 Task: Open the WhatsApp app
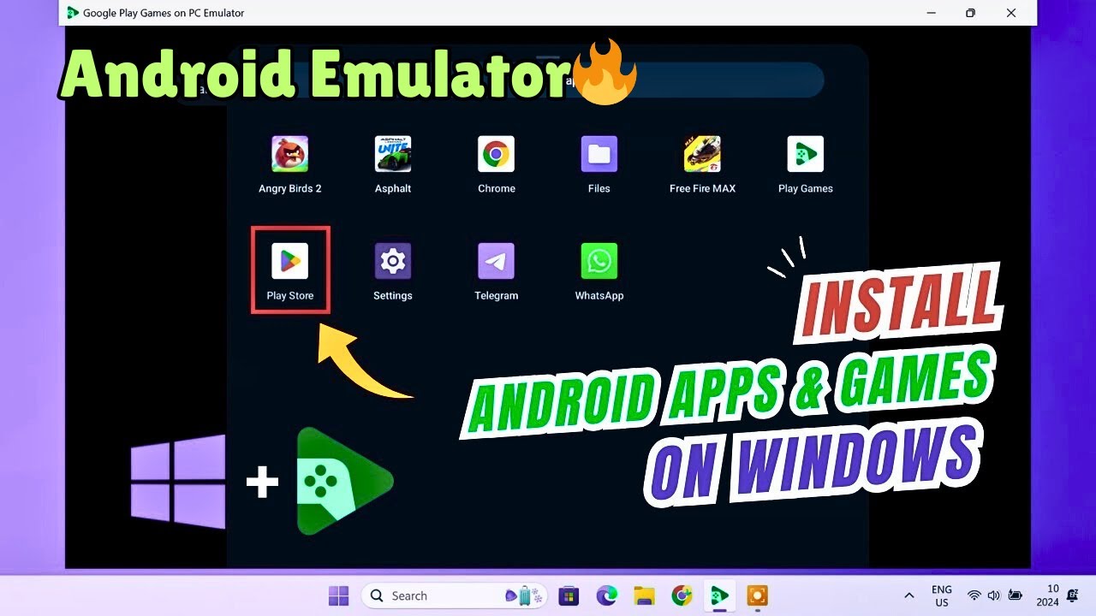[599, 261]
